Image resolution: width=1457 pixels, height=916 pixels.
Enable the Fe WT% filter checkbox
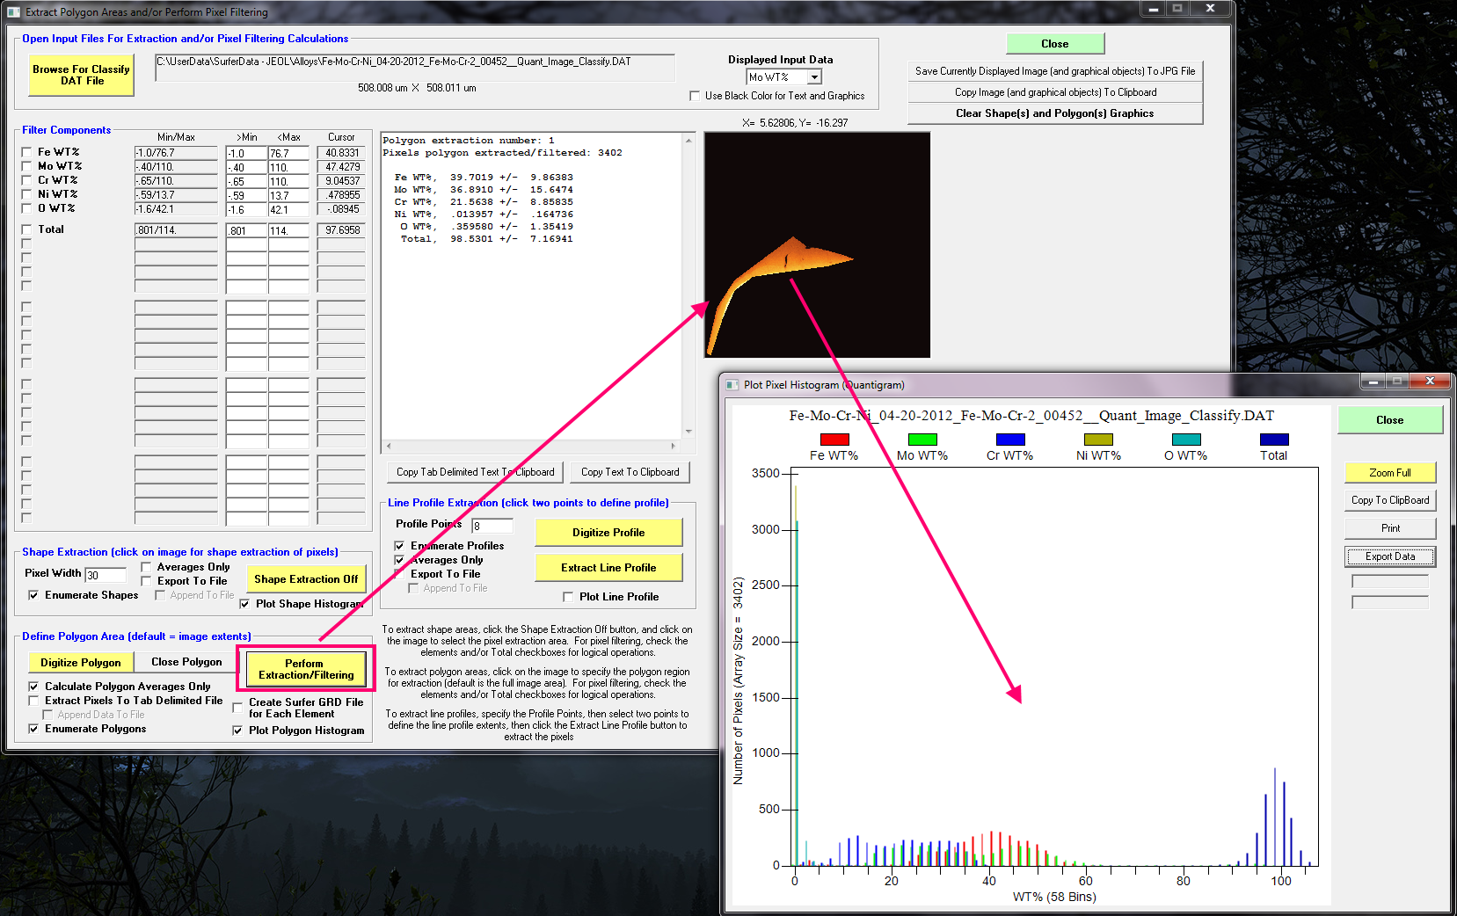coord(26,152)
